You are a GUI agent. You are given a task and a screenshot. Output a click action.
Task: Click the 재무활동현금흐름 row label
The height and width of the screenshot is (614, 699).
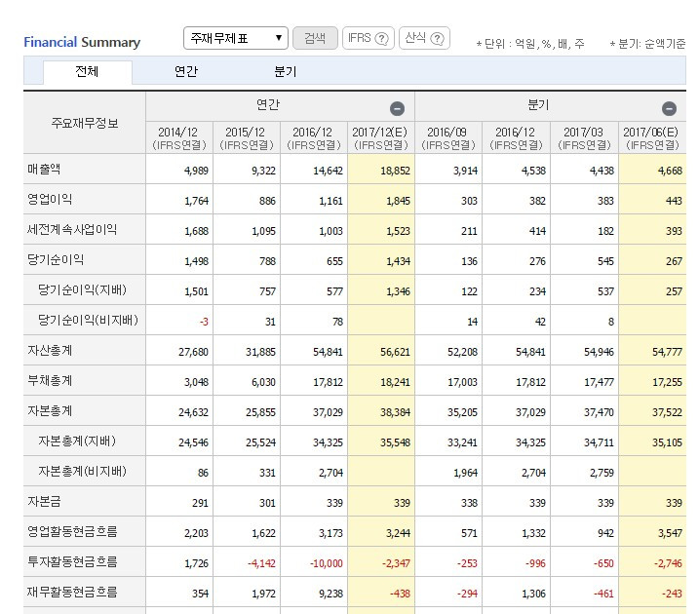click(x=72, y=593)
